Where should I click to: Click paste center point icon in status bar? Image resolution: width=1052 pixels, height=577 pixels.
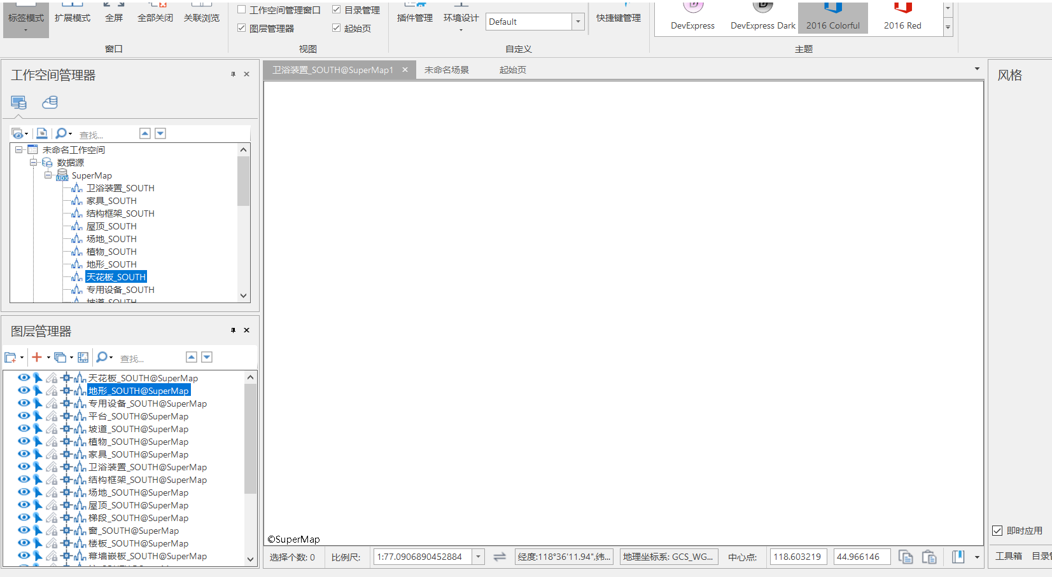pyautogui.click(x=929, y=557)
